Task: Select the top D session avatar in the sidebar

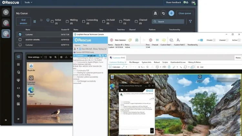Action: [6, 12]
